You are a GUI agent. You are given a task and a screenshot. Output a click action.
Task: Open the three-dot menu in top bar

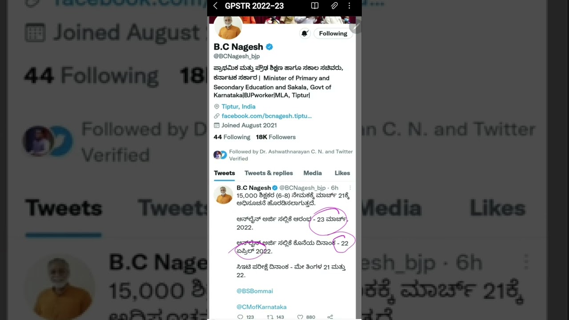click(349, 6)
